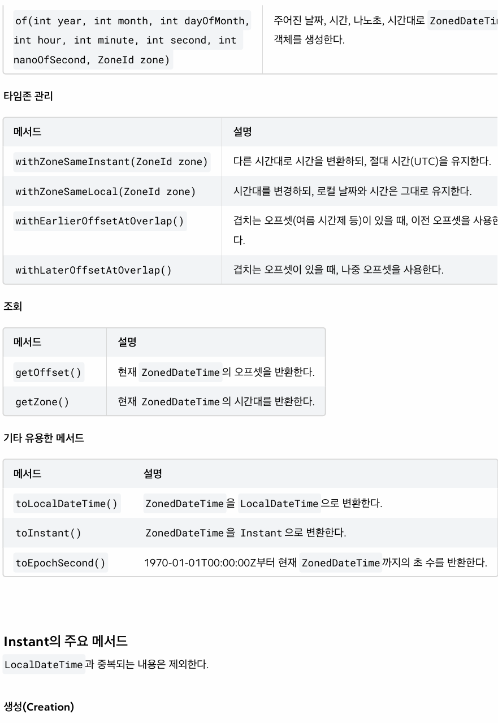Image resolution: width=498 pixels, height=723 pixels.
Task: Select the withZoneSameLocal(ZoneId zone) method text
Action: click(105, 192)
